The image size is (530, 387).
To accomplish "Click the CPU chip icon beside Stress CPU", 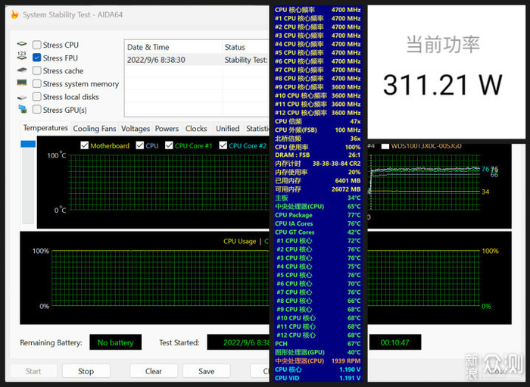I will (22, 44).
